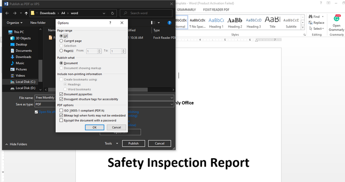Click the Replace icon in the ribbon
The width and height of the screenshot is (345, 182).
(310, 22)
